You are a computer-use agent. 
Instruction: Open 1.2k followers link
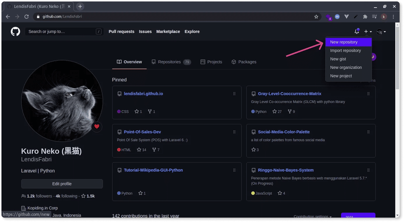pos(37,196)
